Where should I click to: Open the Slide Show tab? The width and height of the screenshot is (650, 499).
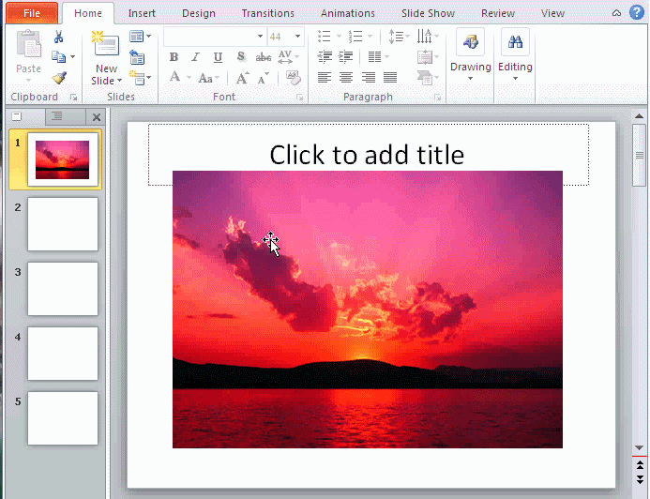click(429, 13)
